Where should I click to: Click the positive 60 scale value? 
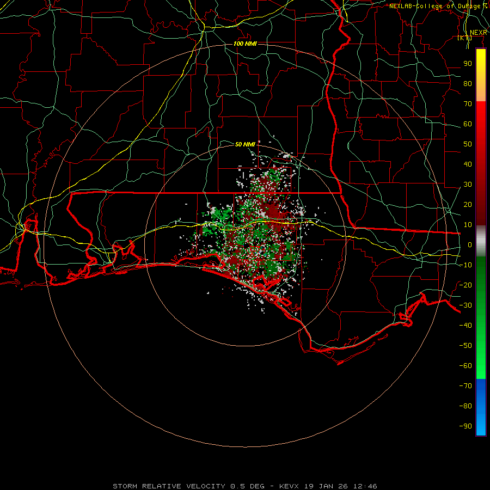[468, 124]
